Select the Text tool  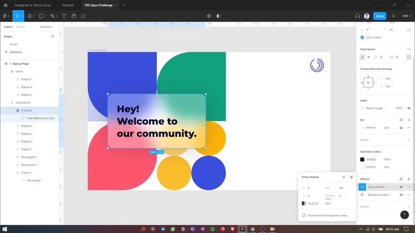64,16
